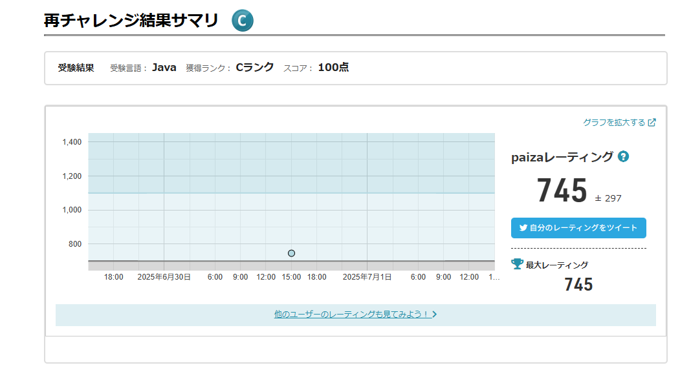
Task: Click the blue C rank badge icon
Action: point(243,21)
